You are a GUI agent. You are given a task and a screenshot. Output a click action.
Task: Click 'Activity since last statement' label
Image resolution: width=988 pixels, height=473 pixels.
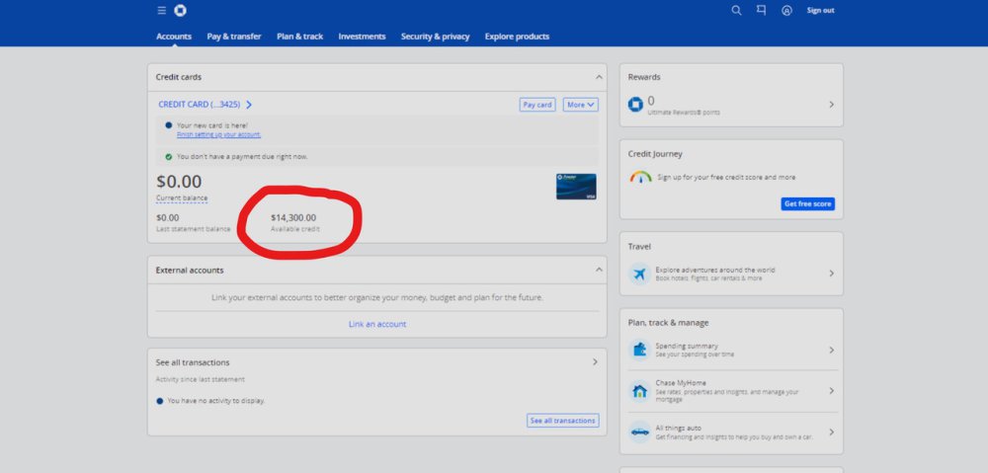click(201, 380)
